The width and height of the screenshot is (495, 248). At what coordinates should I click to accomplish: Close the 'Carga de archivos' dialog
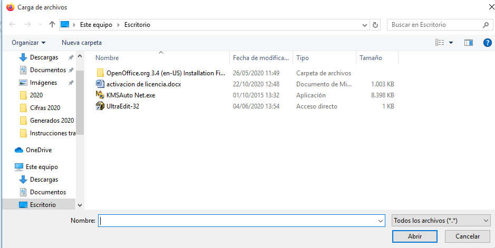491,7
